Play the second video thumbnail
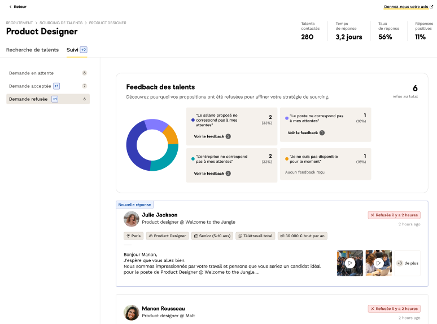This screenshot has width=437, height=324. pos(378,263)
